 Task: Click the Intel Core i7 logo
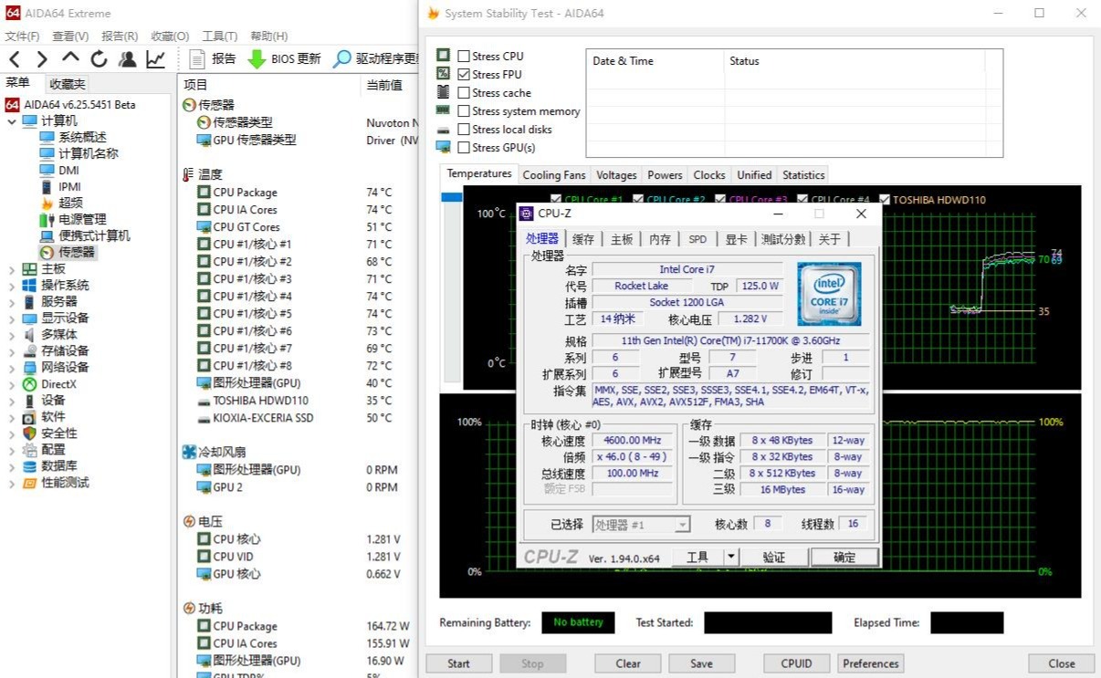coord(829,295)
